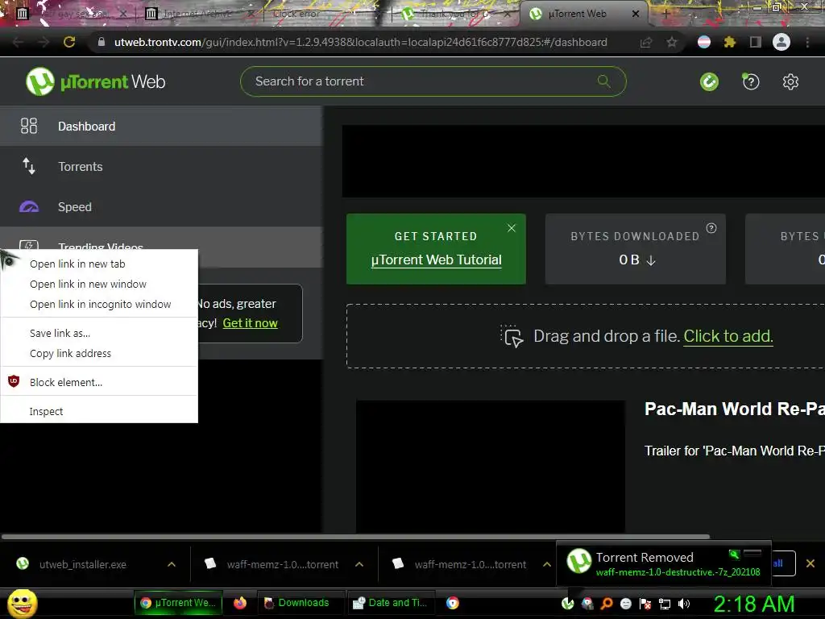This screenshot has height=619, width=825.
Task: Click the site lock icon in address bar
Action: pyautogui.click(x=101, y=42)
